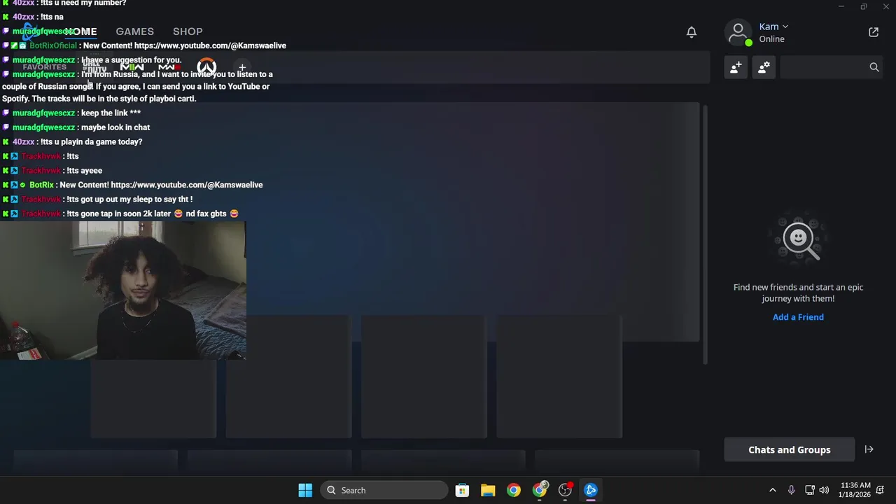Open network settings tray icon
Screen dimensions: 896x504
point(809,490)
